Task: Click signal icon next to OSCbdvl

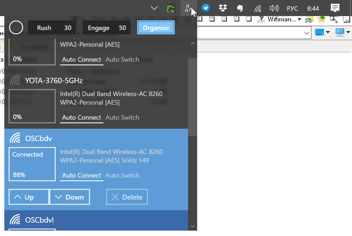Action: 15,220
